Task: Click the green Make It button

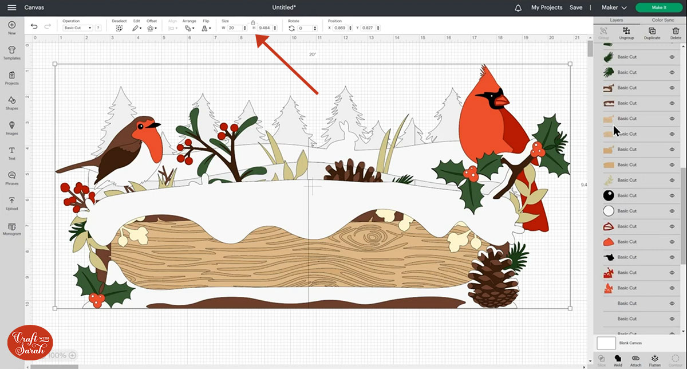Action: [x=658, y=7]
